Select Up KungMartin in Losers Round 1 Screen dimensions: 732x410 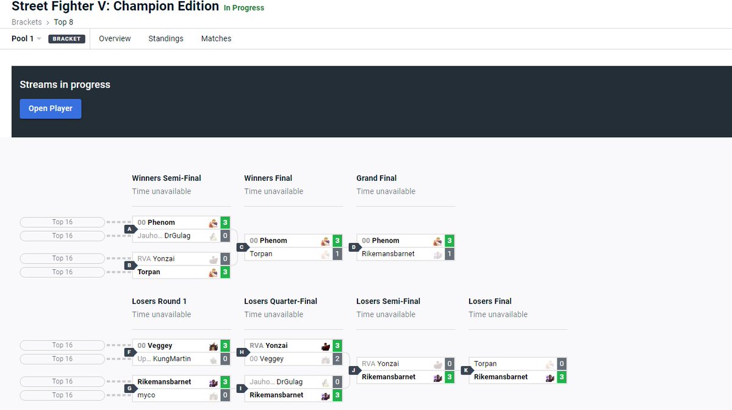164,359
